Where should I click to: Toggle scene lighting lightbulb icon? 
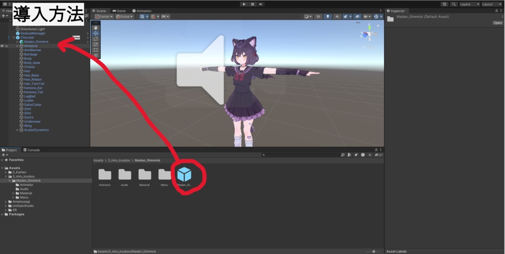327,16
